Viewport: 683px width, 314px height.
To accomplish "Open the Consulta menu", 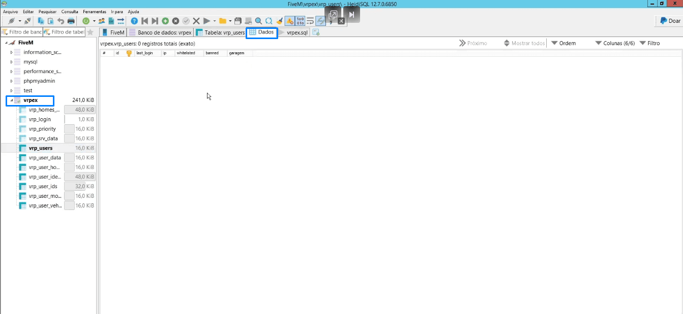I will click(x=70, y=11).
